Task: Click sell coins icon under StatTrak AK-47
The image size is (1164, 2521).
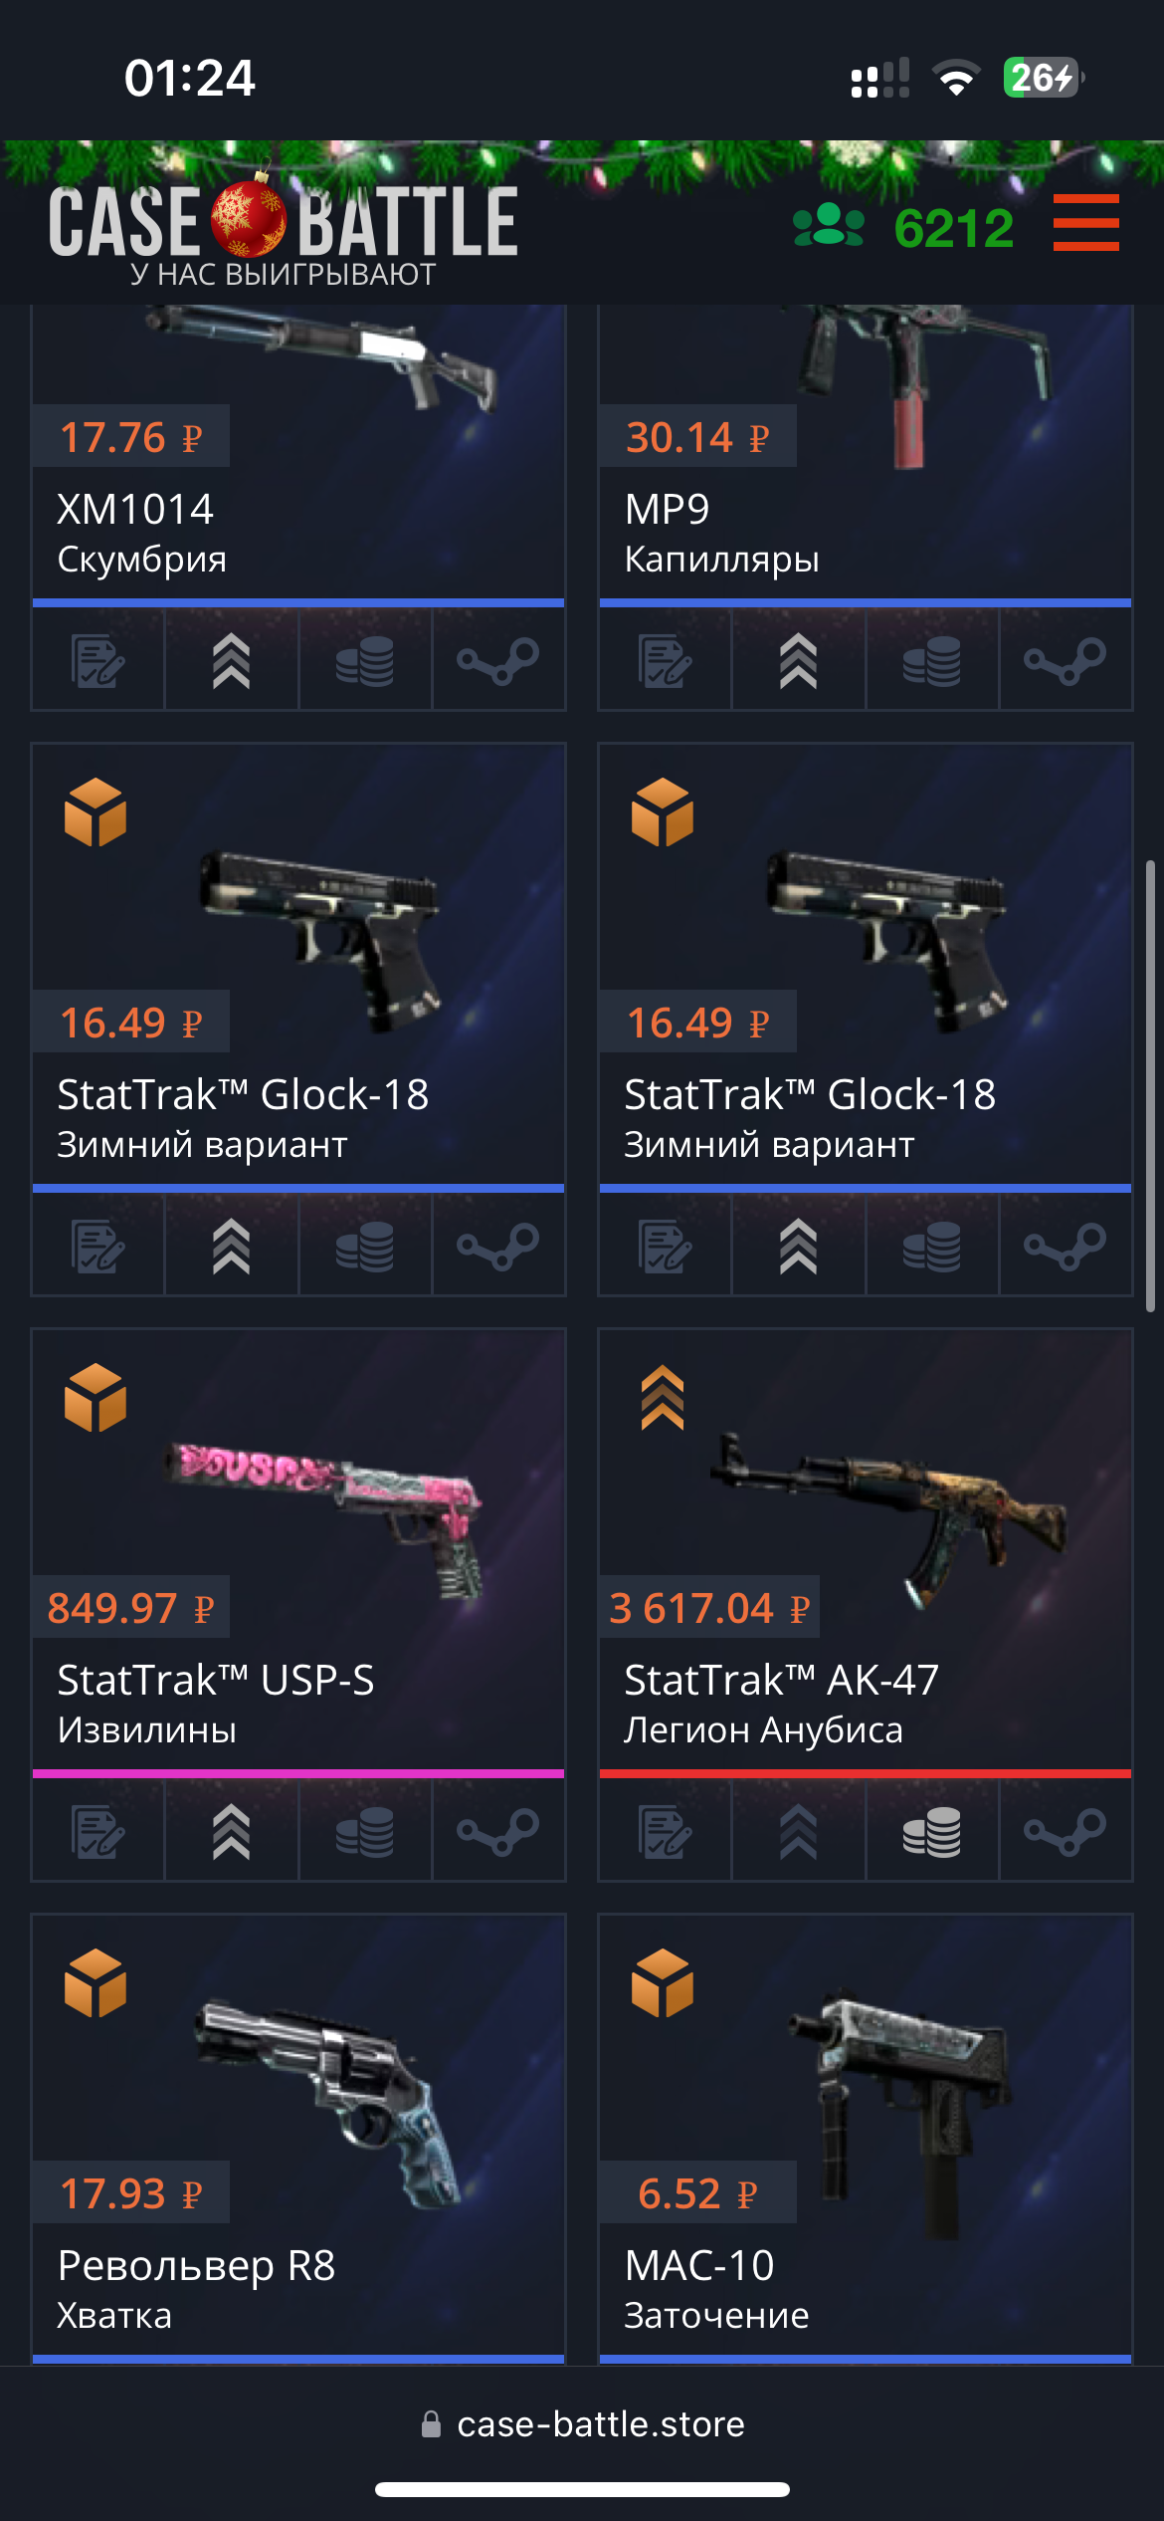Action: 931,1832
